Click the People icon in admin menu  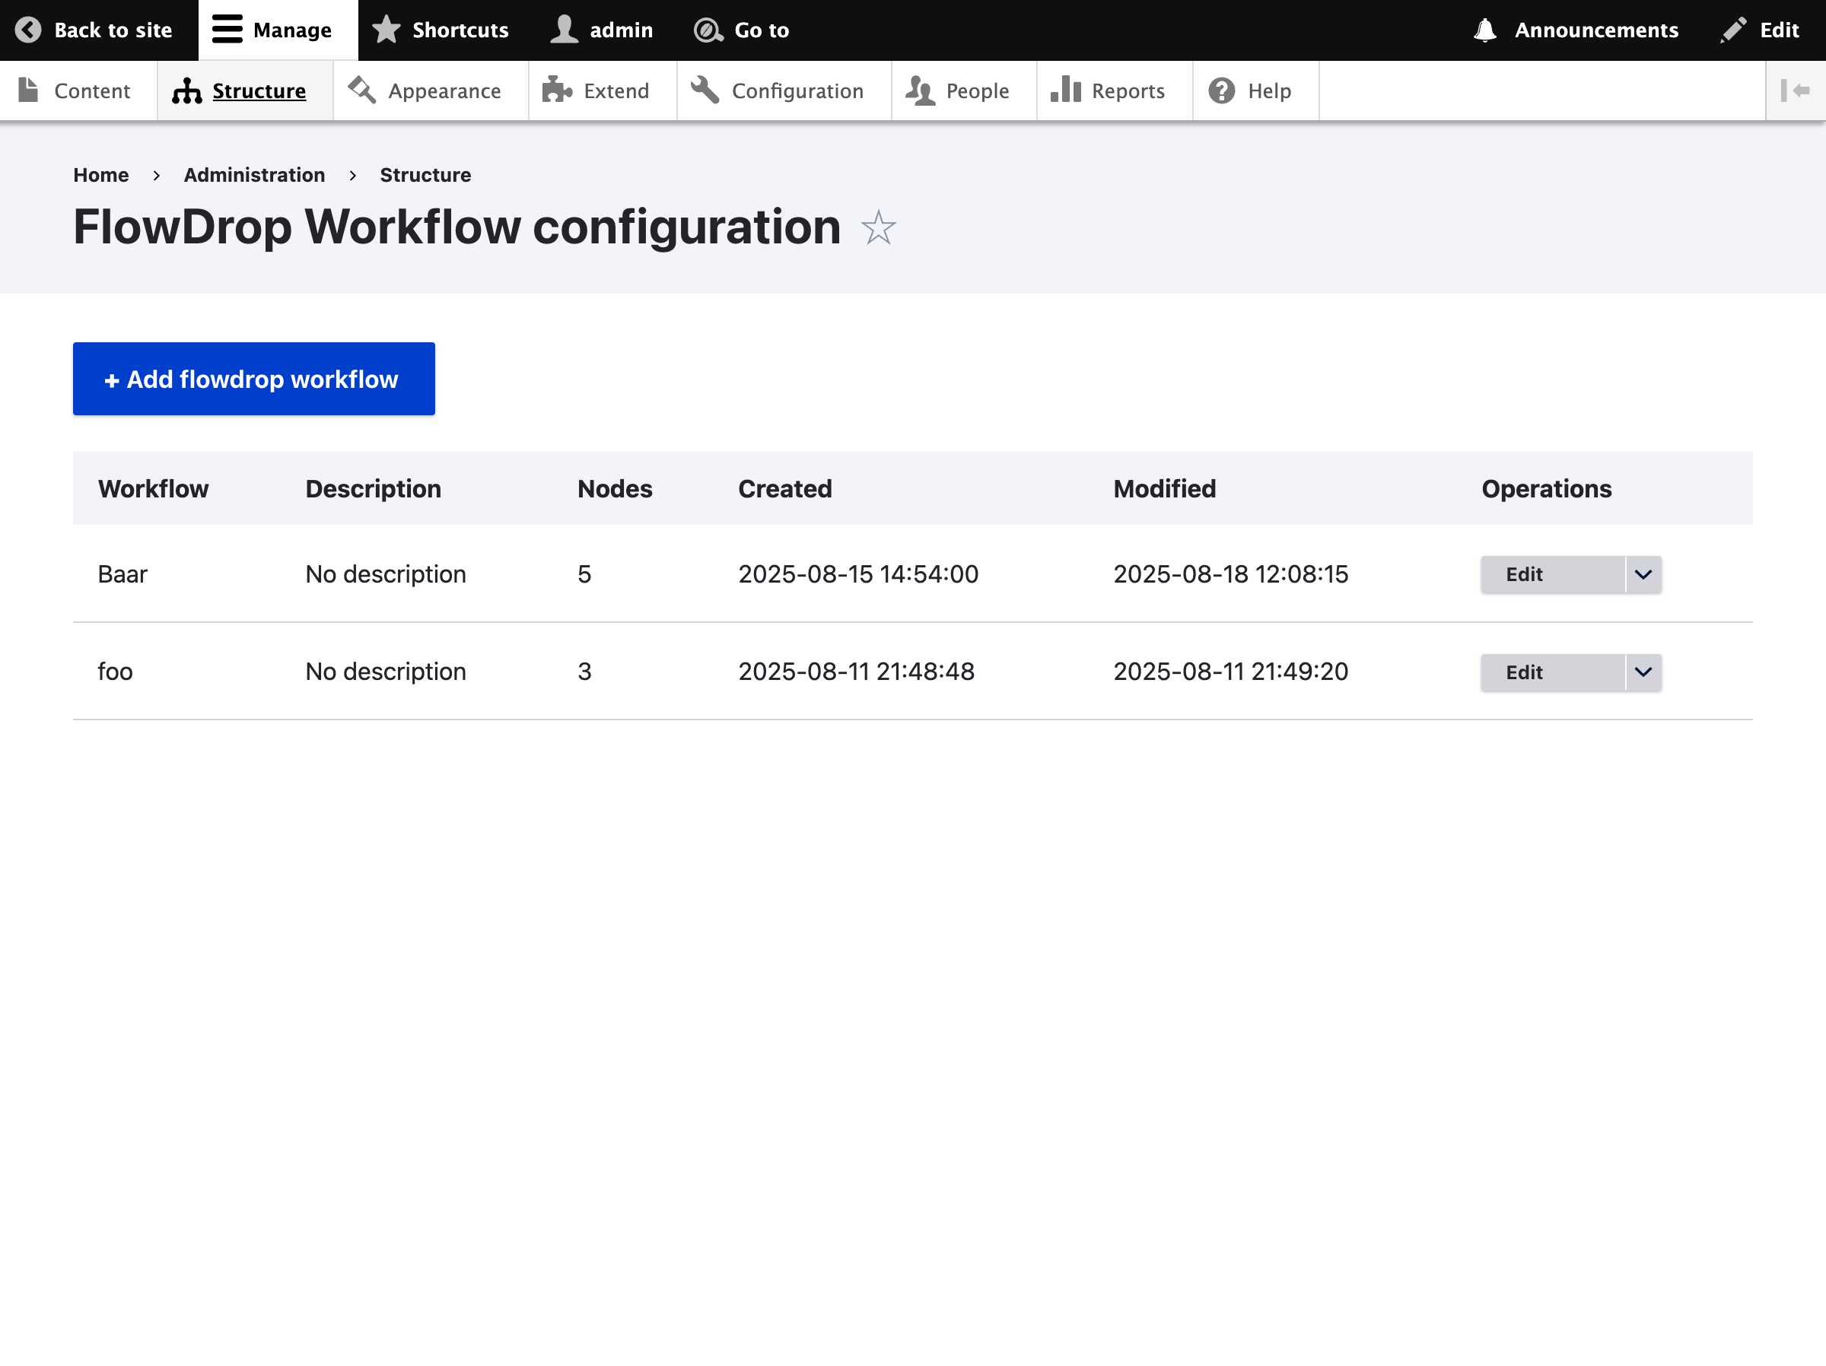tap(921, 90)
